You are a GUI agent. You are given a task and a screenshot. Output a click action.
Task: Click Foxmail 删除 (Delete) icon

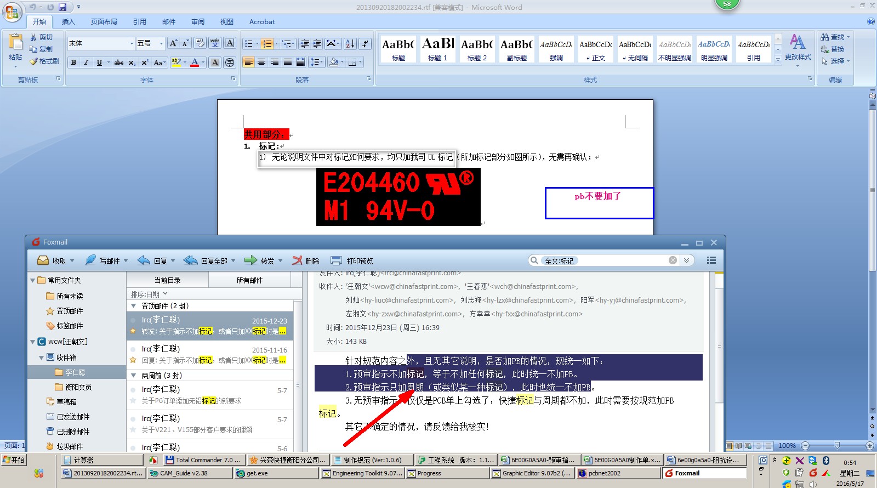[x=297, y=260]
